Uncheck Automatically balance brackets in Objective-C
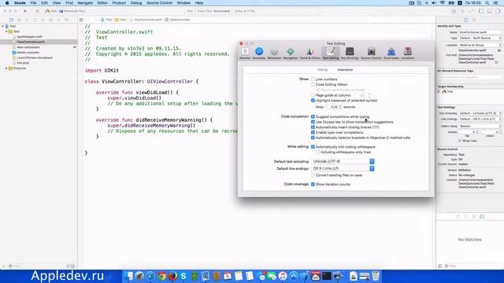The width and height of the screenshot is (504, 283). pos(313,138)
